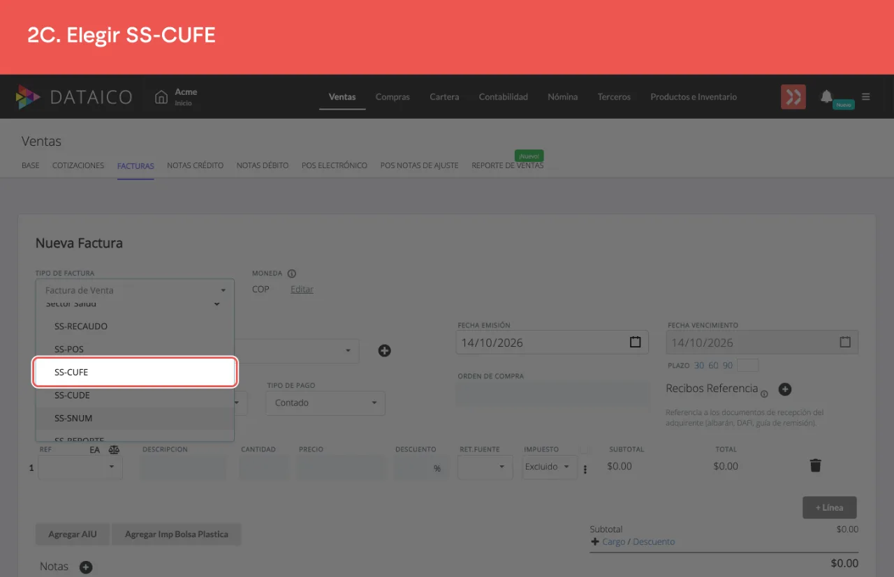Switch to the Cotizaciones tab

pyautogui.click(x=78, y=166)
